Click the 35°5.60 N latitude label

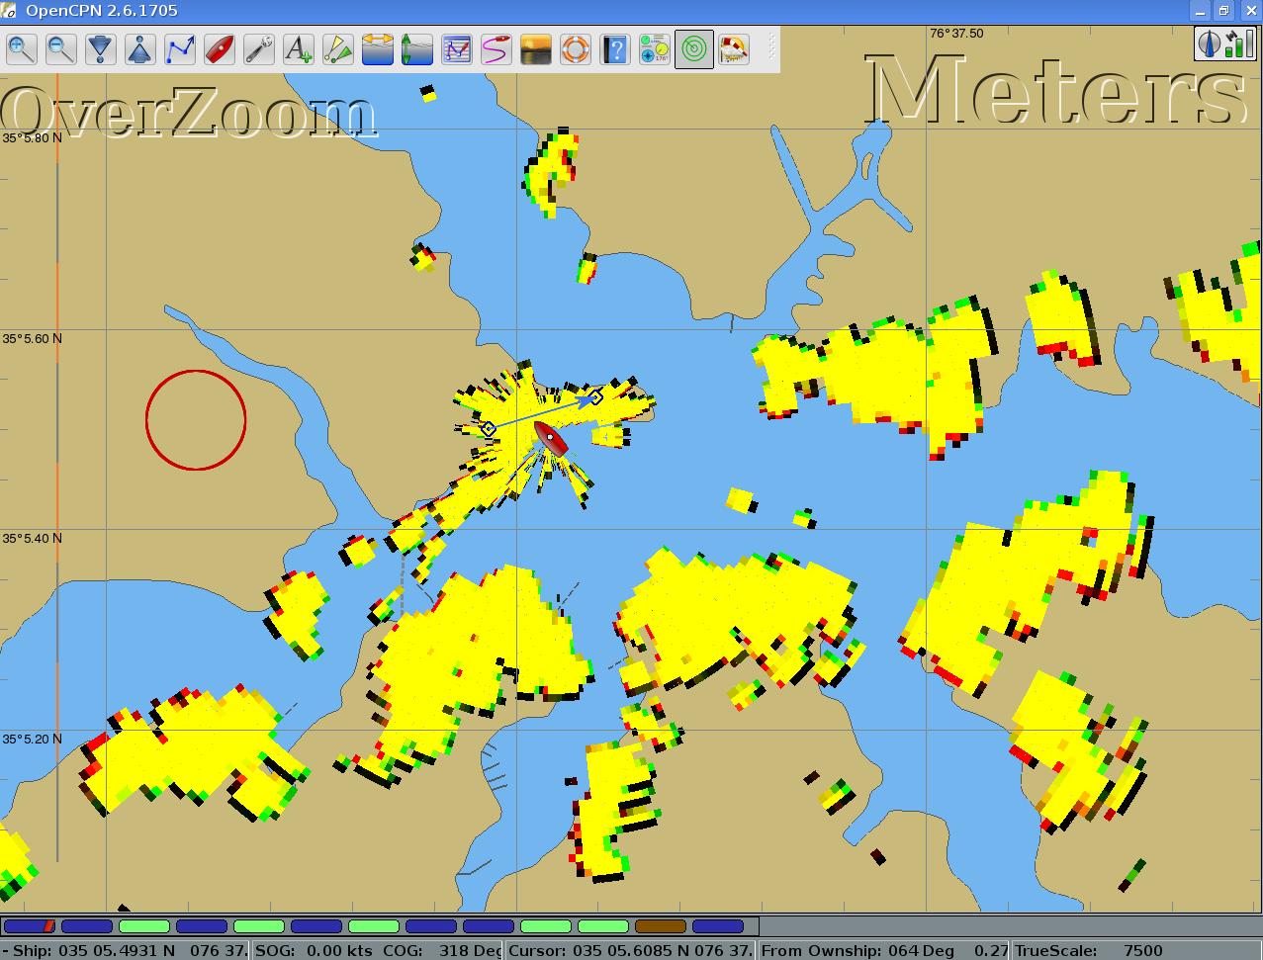[32, 338]
